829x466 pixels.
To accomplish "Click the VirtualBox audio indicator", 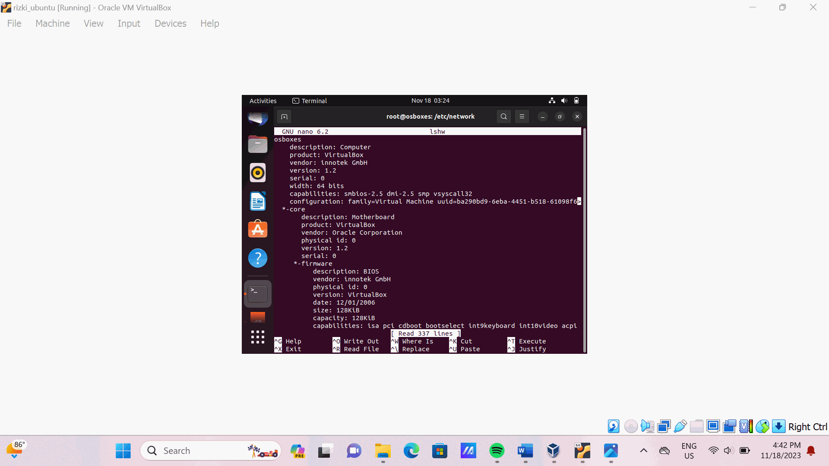I will coord(647,426).
